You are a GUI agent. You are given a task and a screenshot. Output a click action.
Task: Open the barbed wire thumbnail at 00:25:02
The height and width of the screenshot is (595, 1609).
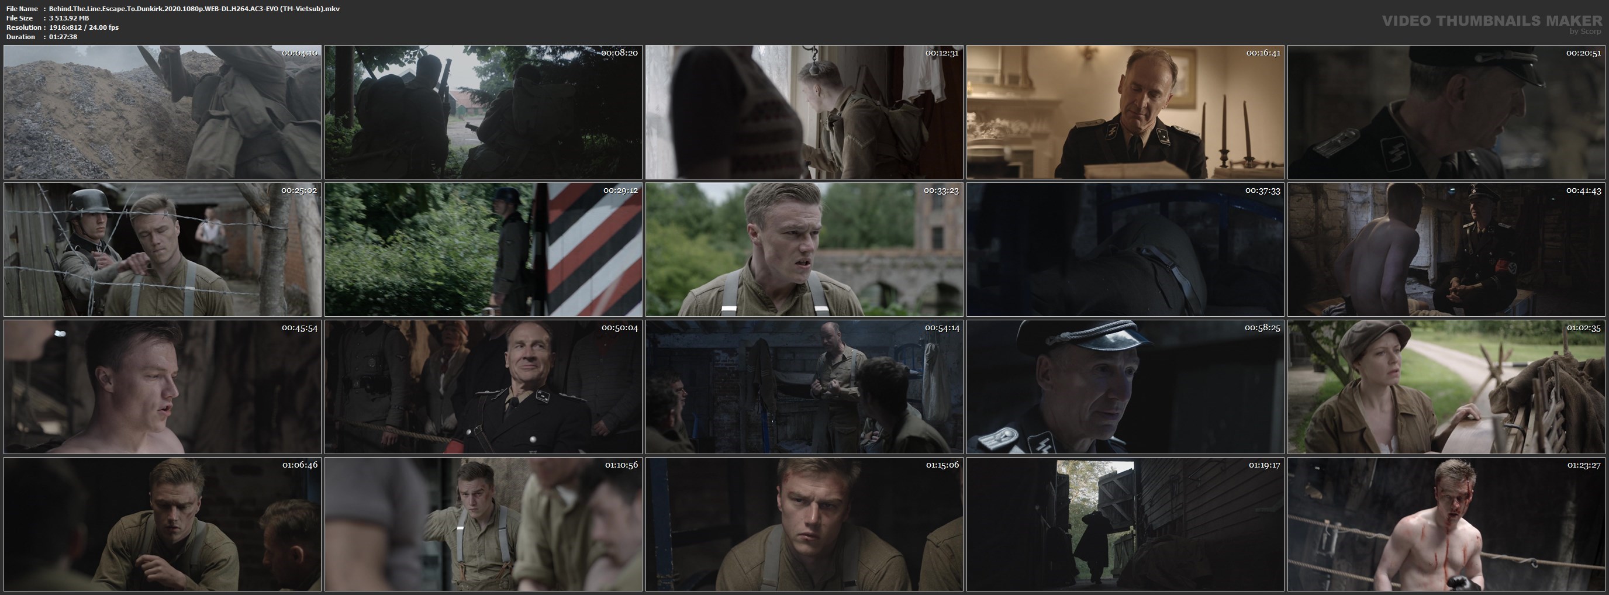(163, 250)
